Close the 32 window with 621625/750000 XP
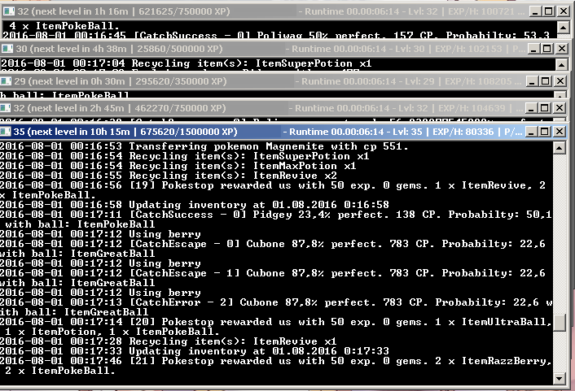 [x=563, y=11]
